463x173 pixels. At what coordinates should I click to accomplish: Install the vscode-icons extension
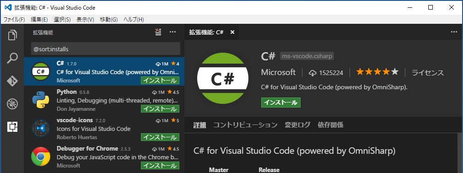pyautogui.click(x=160, y=137)
